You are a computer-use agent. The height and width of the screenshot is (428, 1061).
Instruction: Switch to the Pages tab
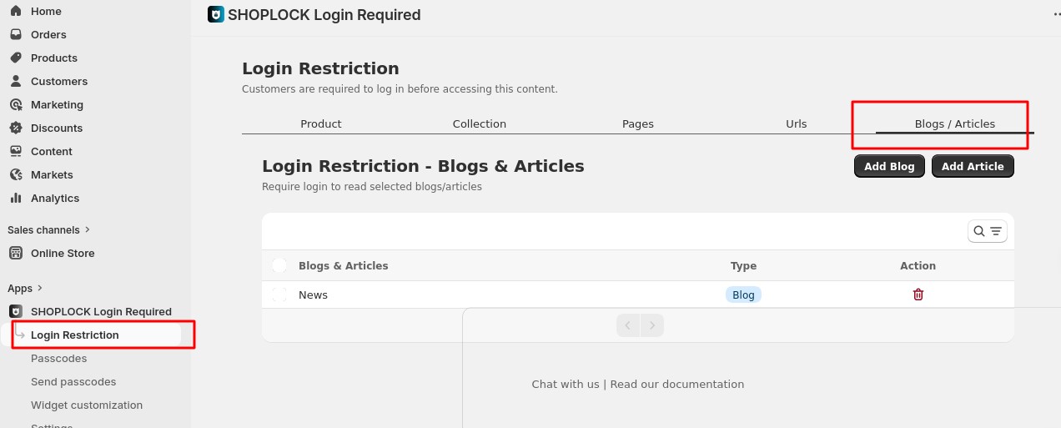click(x=637, y=123)
